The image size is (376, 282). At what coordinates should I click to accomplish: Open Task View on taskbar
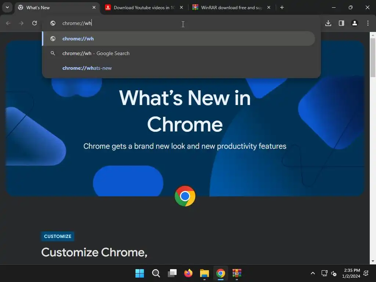tap(172, 273)
